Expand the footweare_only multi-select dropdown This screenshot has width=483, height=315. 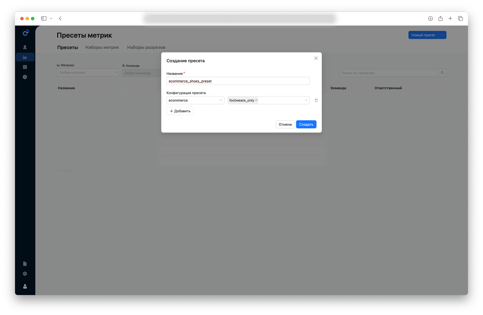(x=306, y=100)
